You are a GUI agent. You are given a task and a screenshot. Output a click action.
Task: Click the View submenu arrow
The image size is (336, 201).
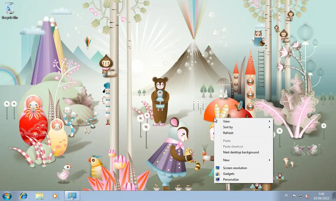click(x=269, y=121)
